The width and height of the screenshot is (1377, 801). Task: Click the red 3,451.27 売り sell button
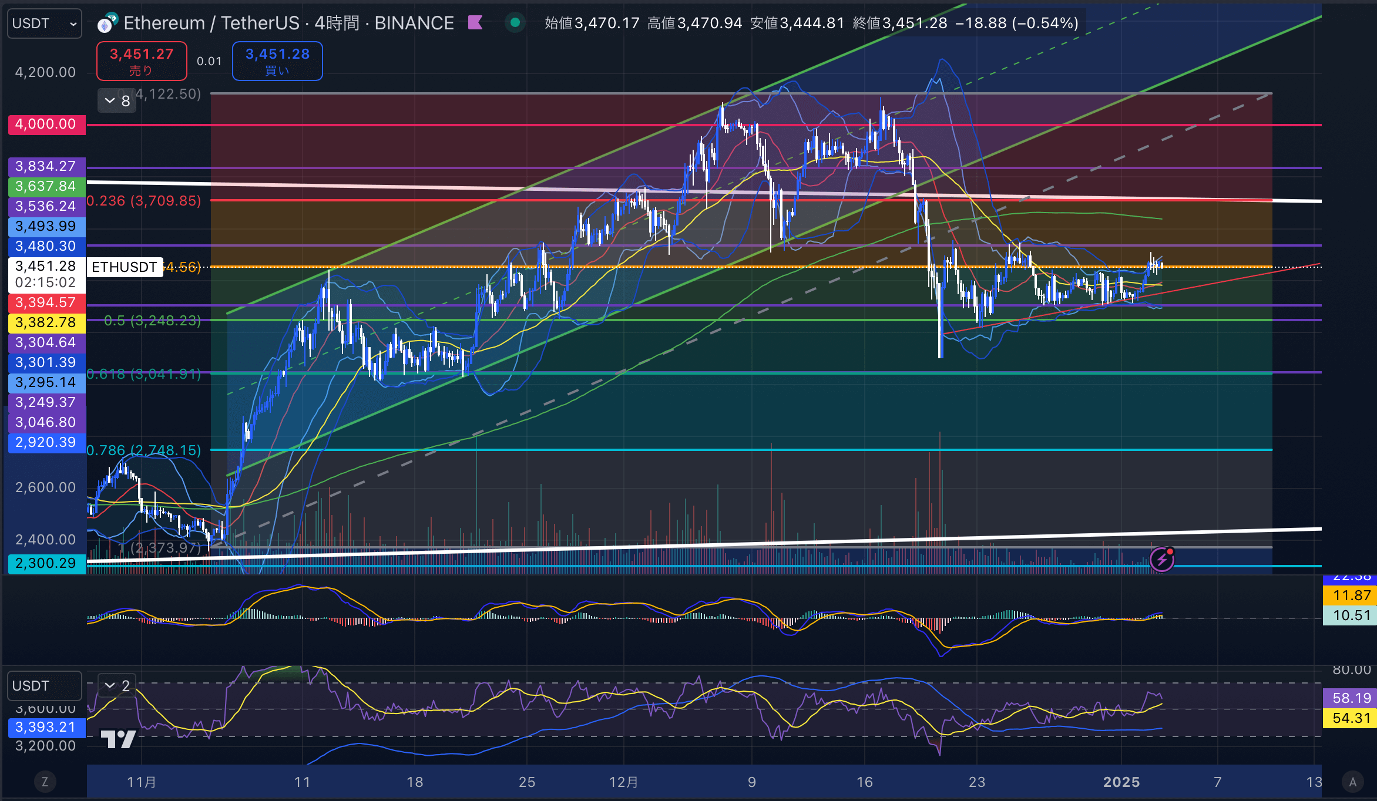click(142, 61)
